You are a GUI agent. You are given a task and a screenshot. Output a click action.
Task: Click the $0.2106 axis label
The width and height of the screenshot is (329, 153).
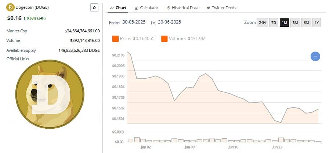119,55
